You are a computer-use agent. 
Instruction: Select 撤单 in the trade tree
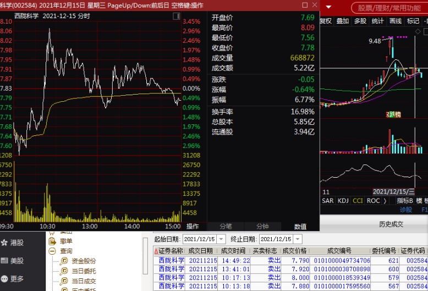coord(66,241)
